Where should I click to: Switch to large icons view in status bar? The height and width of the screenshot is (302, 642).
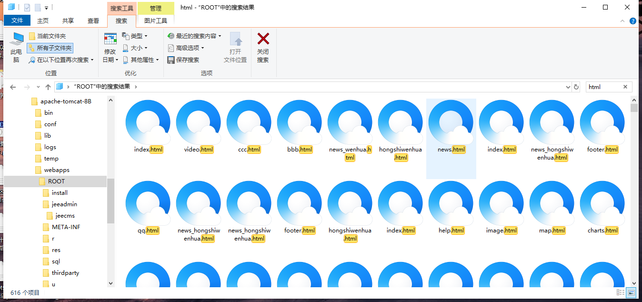point(632,292)
